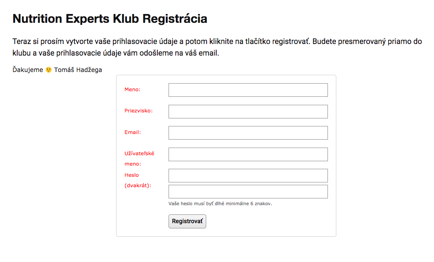Click the winking emoji after Ďakujeme
This screenshot has width=434, height=262.
[x=48, y=70]
